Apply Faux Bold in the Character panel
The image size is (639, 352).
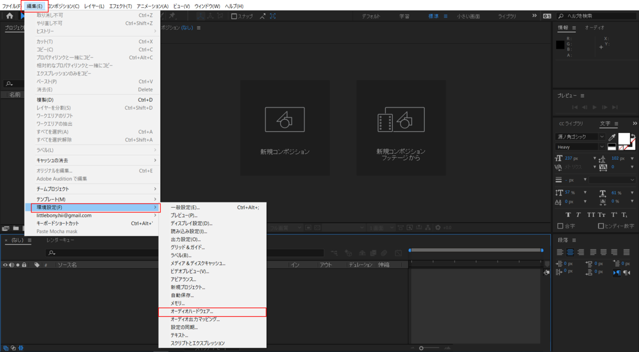click(x=568, y=215)
